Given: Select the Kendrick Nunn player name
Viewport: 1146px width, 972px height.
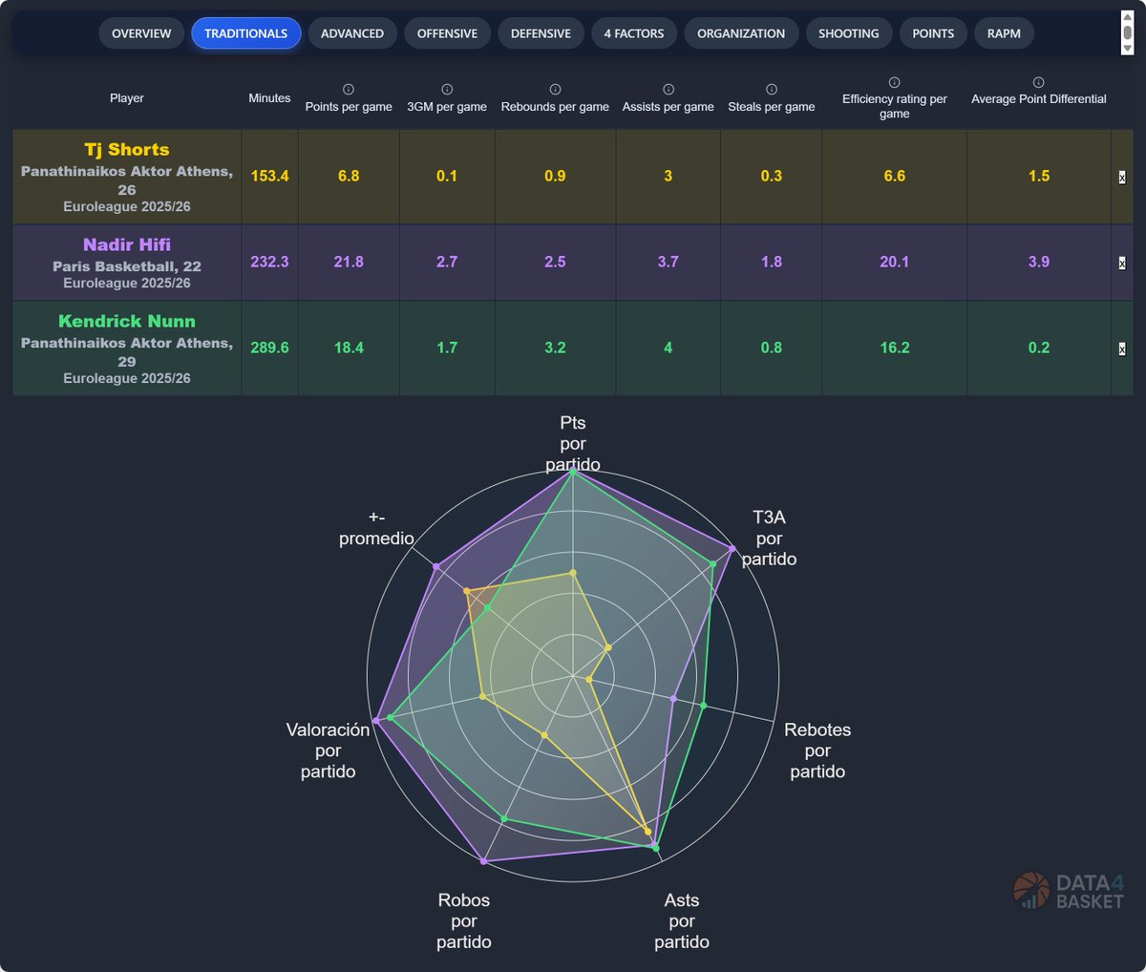Looking at the screenshot, I should click(127, 322).
